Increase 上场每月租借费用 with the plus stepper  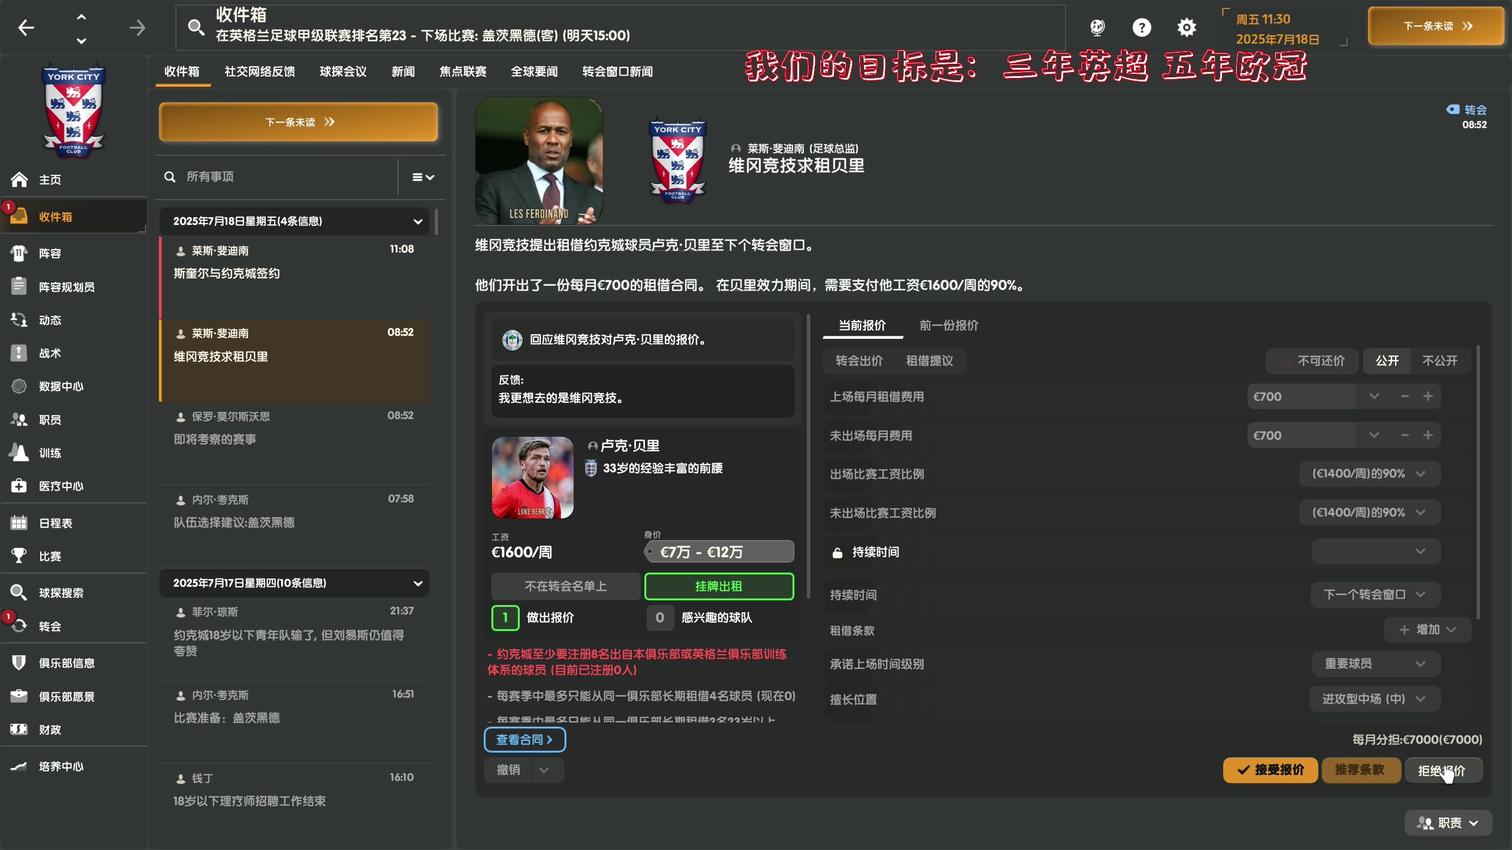point(1429,396)
